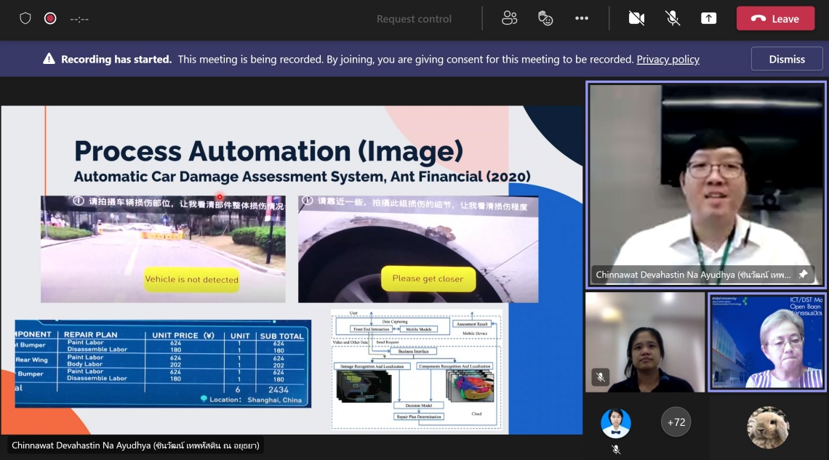The height and width of the screenshot is (460, 829).
Task: Click the pin icon on Chinnawat's video
Action: (x=803, y=275)
